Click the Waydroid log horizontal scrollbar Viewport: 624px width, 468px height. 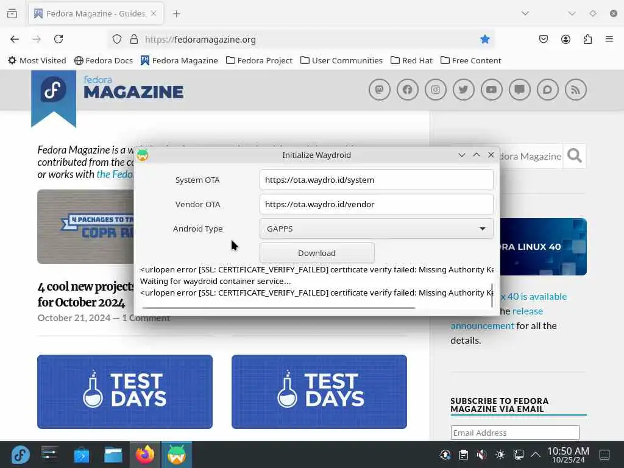(278, 308)
